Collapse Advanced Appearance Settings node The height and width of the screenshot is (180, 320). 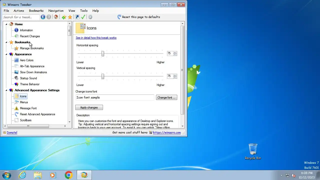tap(6, 90)
